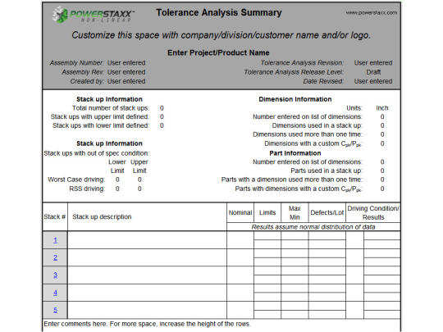This screenshot has height=332, width=443.
Task: Click the Enter comments here field
Action: click(x=221, y=324)
